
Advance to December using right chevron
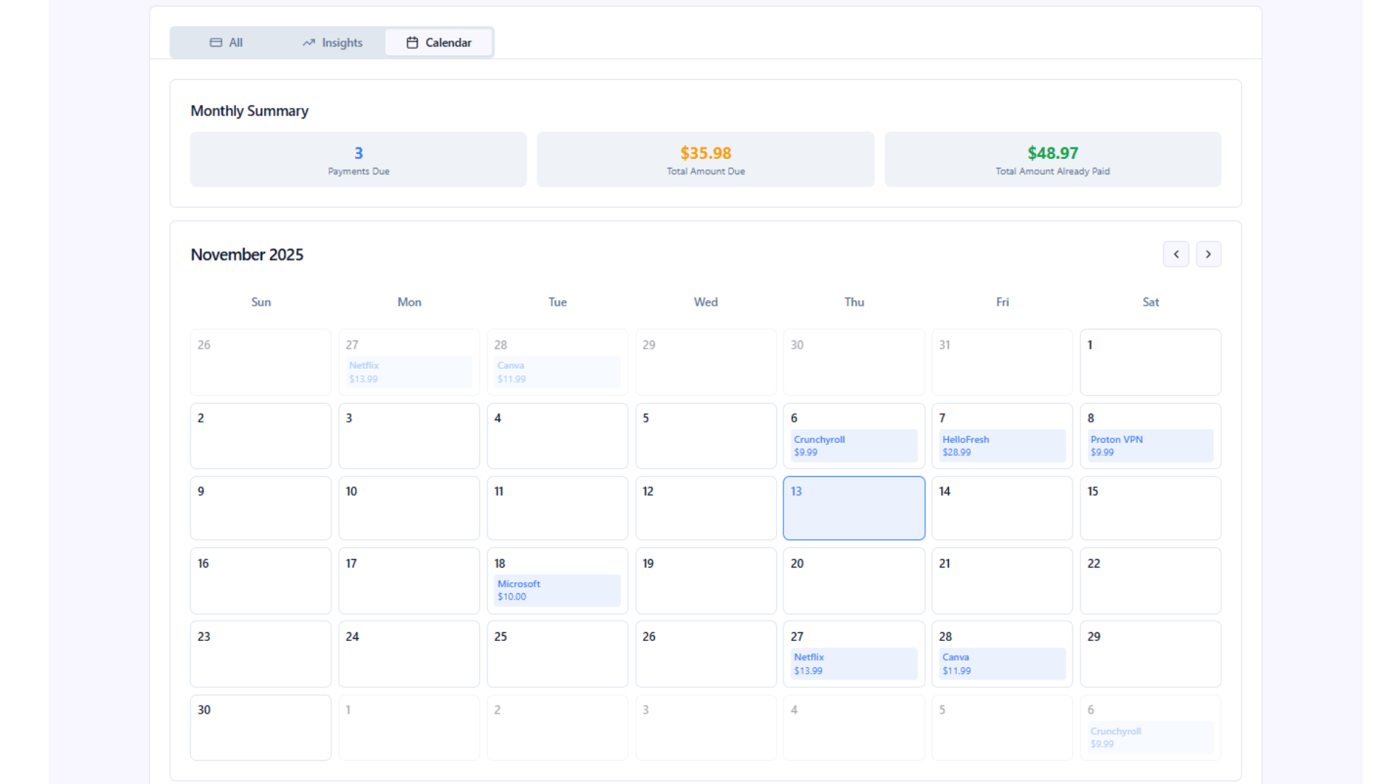1208,254
